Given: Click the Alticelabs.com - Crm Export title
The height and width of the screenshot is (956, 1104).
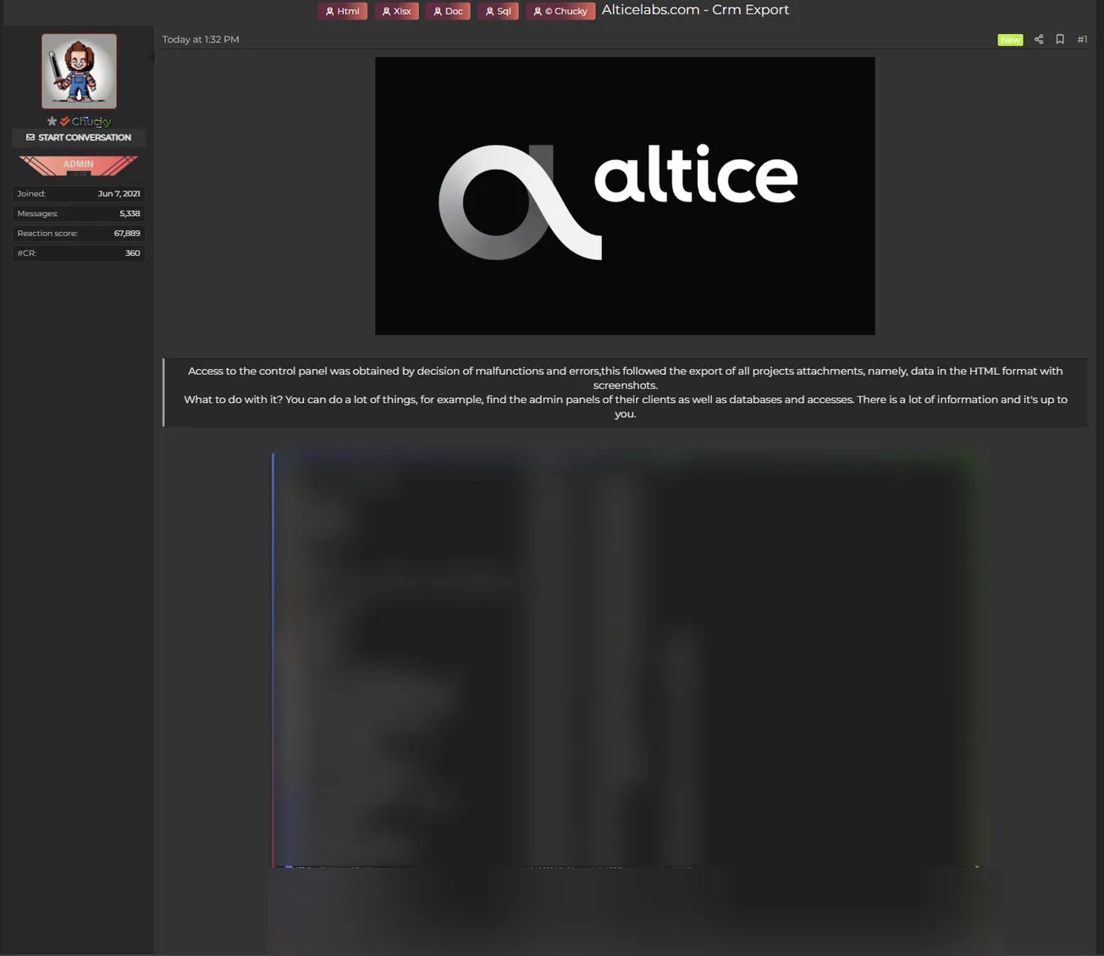Looking at the screenshot, I should 695,10.
